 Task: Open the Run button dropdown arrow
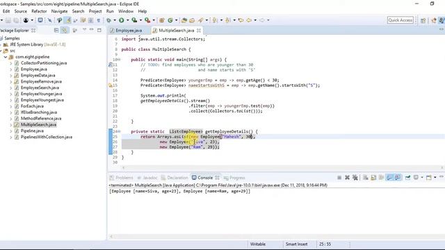pyautogui.click(x=127, y=20)
